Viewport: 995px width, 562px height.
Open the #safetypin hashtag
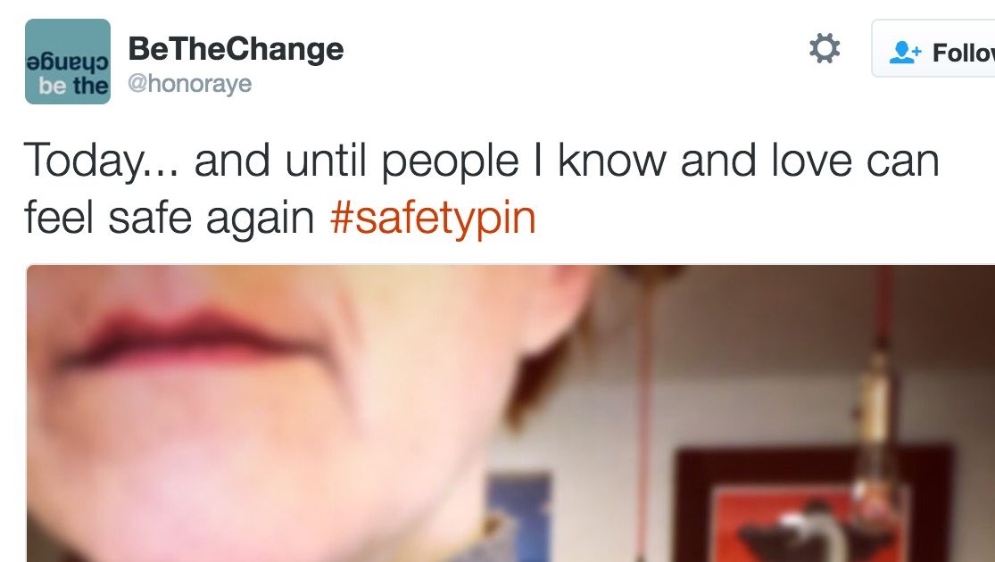(x=433, y=218)
